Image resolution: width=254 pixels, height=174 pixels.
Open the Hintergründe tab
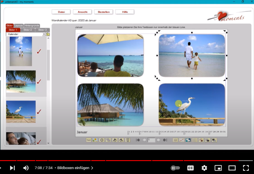click(x=32, y=26)
